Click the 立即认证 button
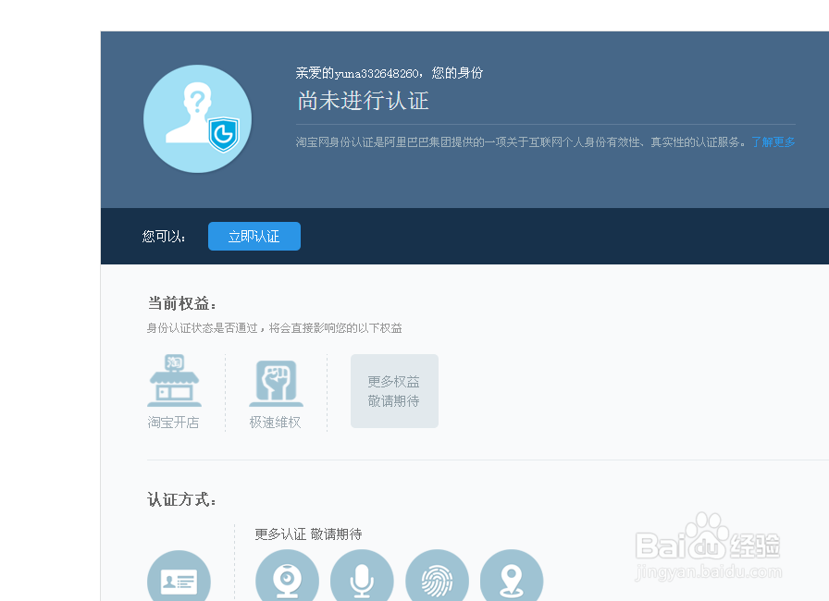 (254, 236)
